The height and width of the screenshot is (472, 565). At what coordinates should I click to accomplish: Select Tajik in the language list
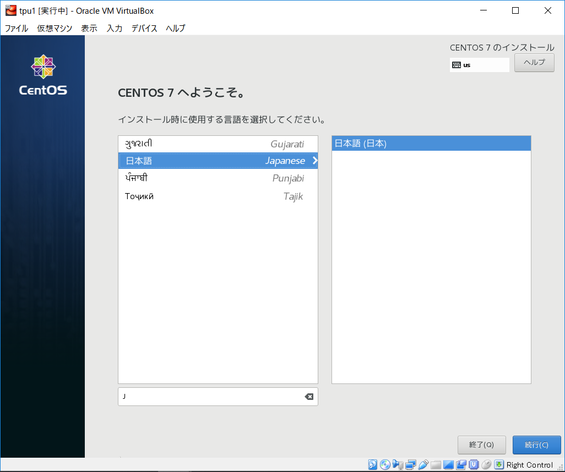(x=218, y=196)
